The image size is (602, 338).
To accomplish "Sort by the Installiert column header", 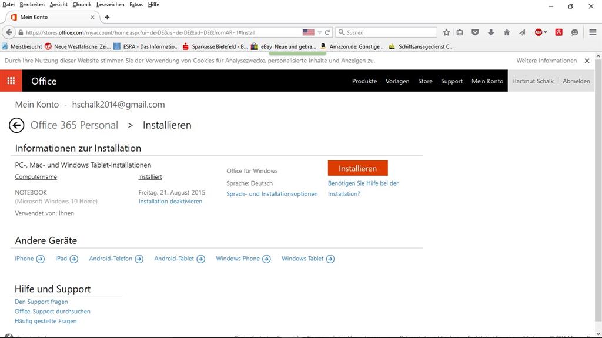I will 150,177.
